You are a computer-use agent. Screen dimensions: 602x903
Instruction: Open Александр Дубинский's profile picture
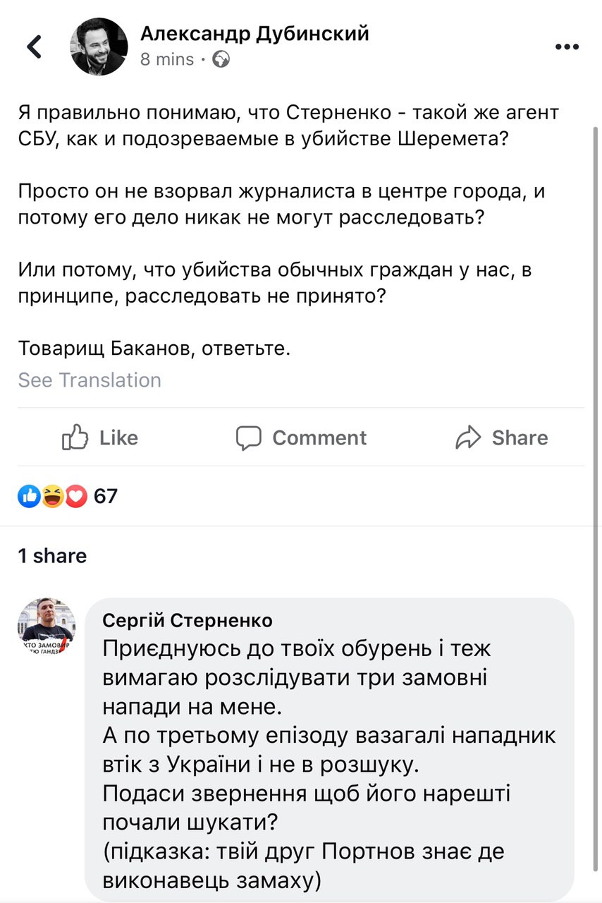(99, 47)
